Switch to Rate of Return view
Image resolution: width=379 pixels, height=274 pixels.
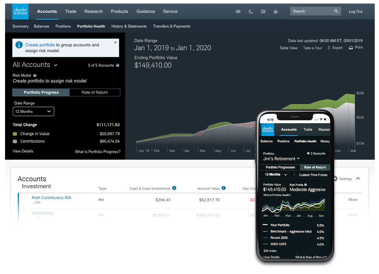[95, 92]
